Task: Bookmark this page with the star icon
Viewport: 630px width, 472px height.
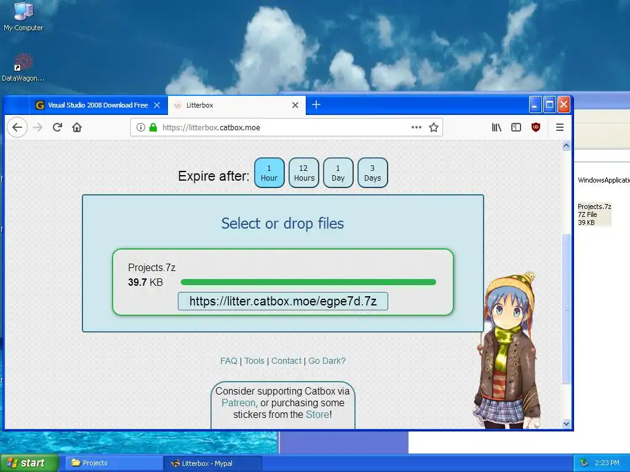Action: coord(434,127)
